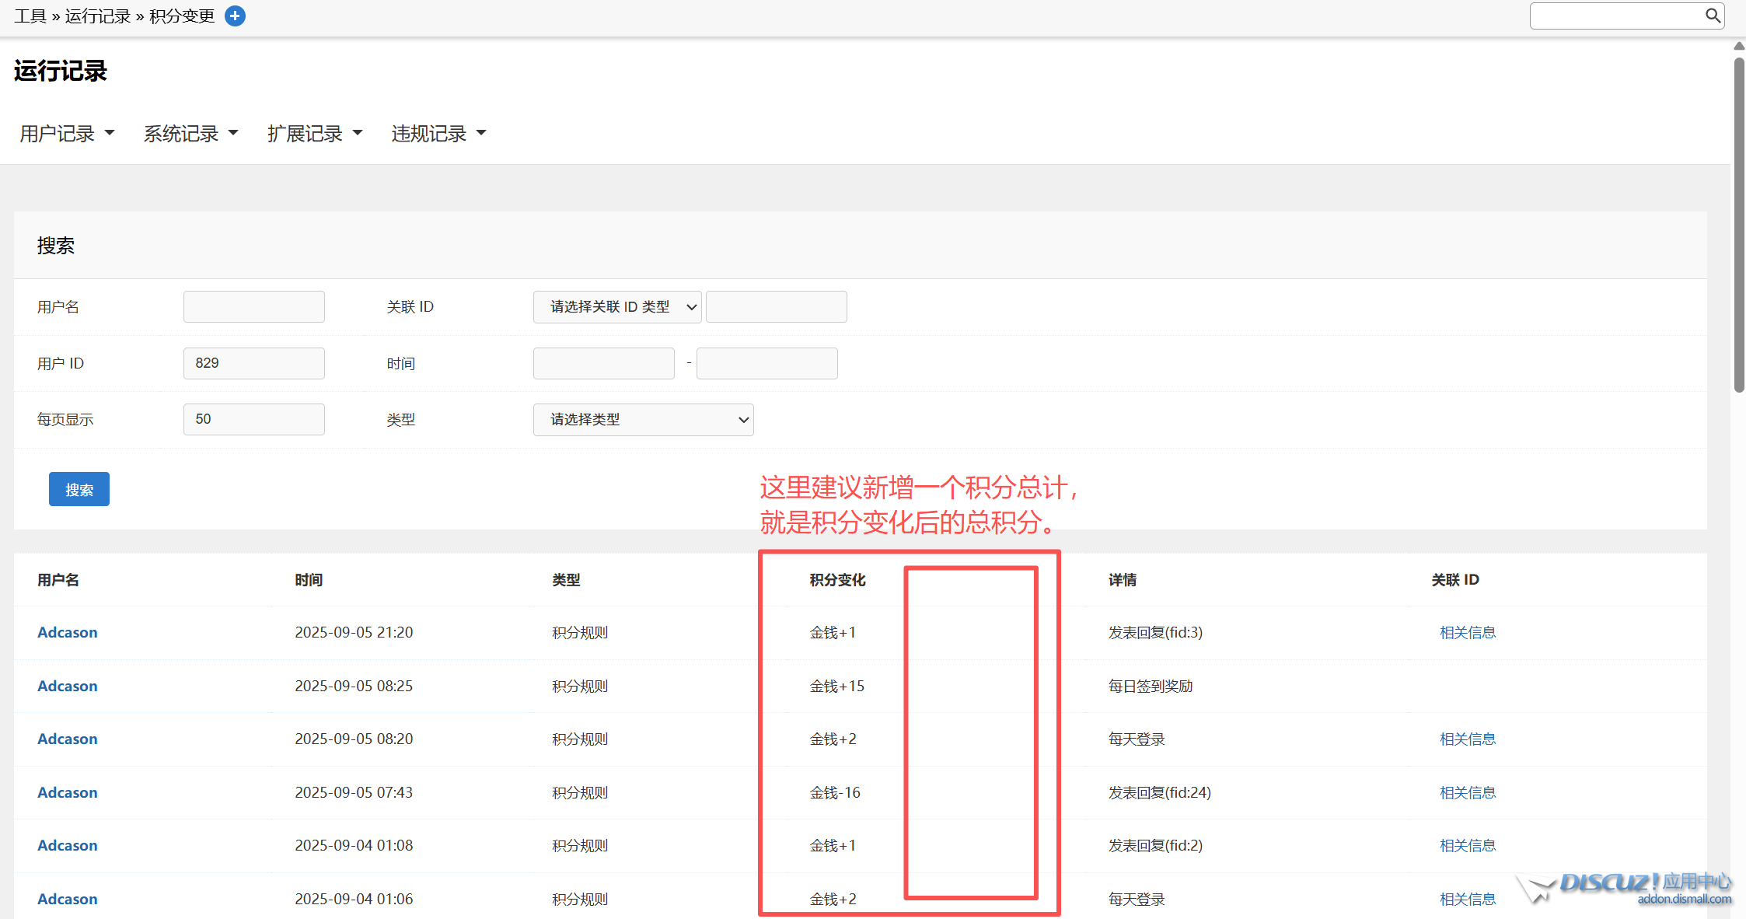
Task: Click the 每页显示 field showing 50
Action: [x=254, y=420]
